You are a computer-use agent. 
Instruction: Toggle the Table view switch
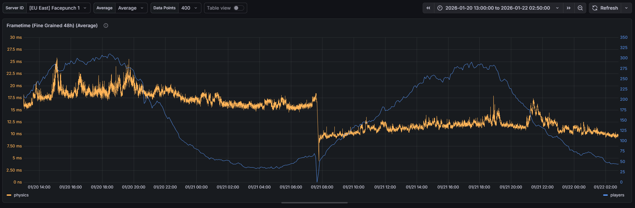239,8
